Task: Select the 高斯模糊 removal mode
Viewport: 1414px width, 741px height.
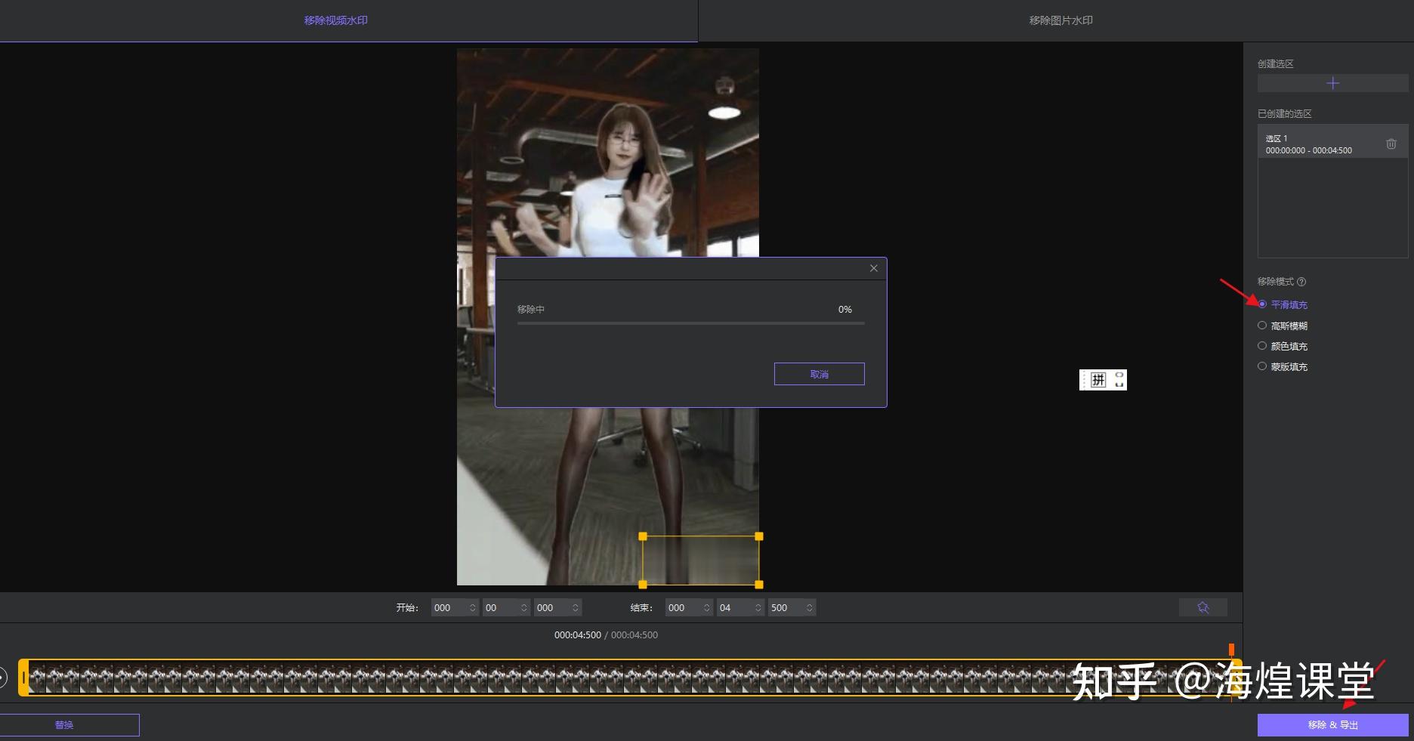Action: 1262,326
